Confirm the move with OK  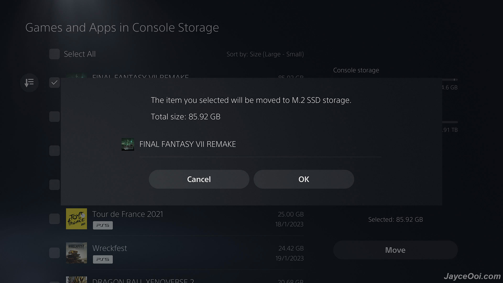point(304,179)
